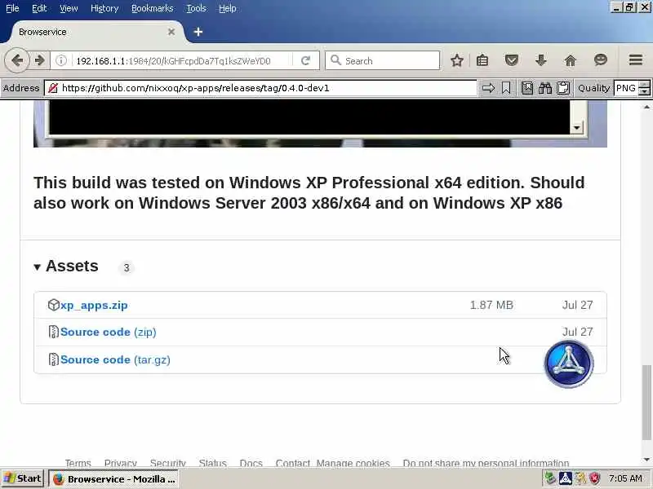Click the yellow keys tray icon

pos(580,478)
